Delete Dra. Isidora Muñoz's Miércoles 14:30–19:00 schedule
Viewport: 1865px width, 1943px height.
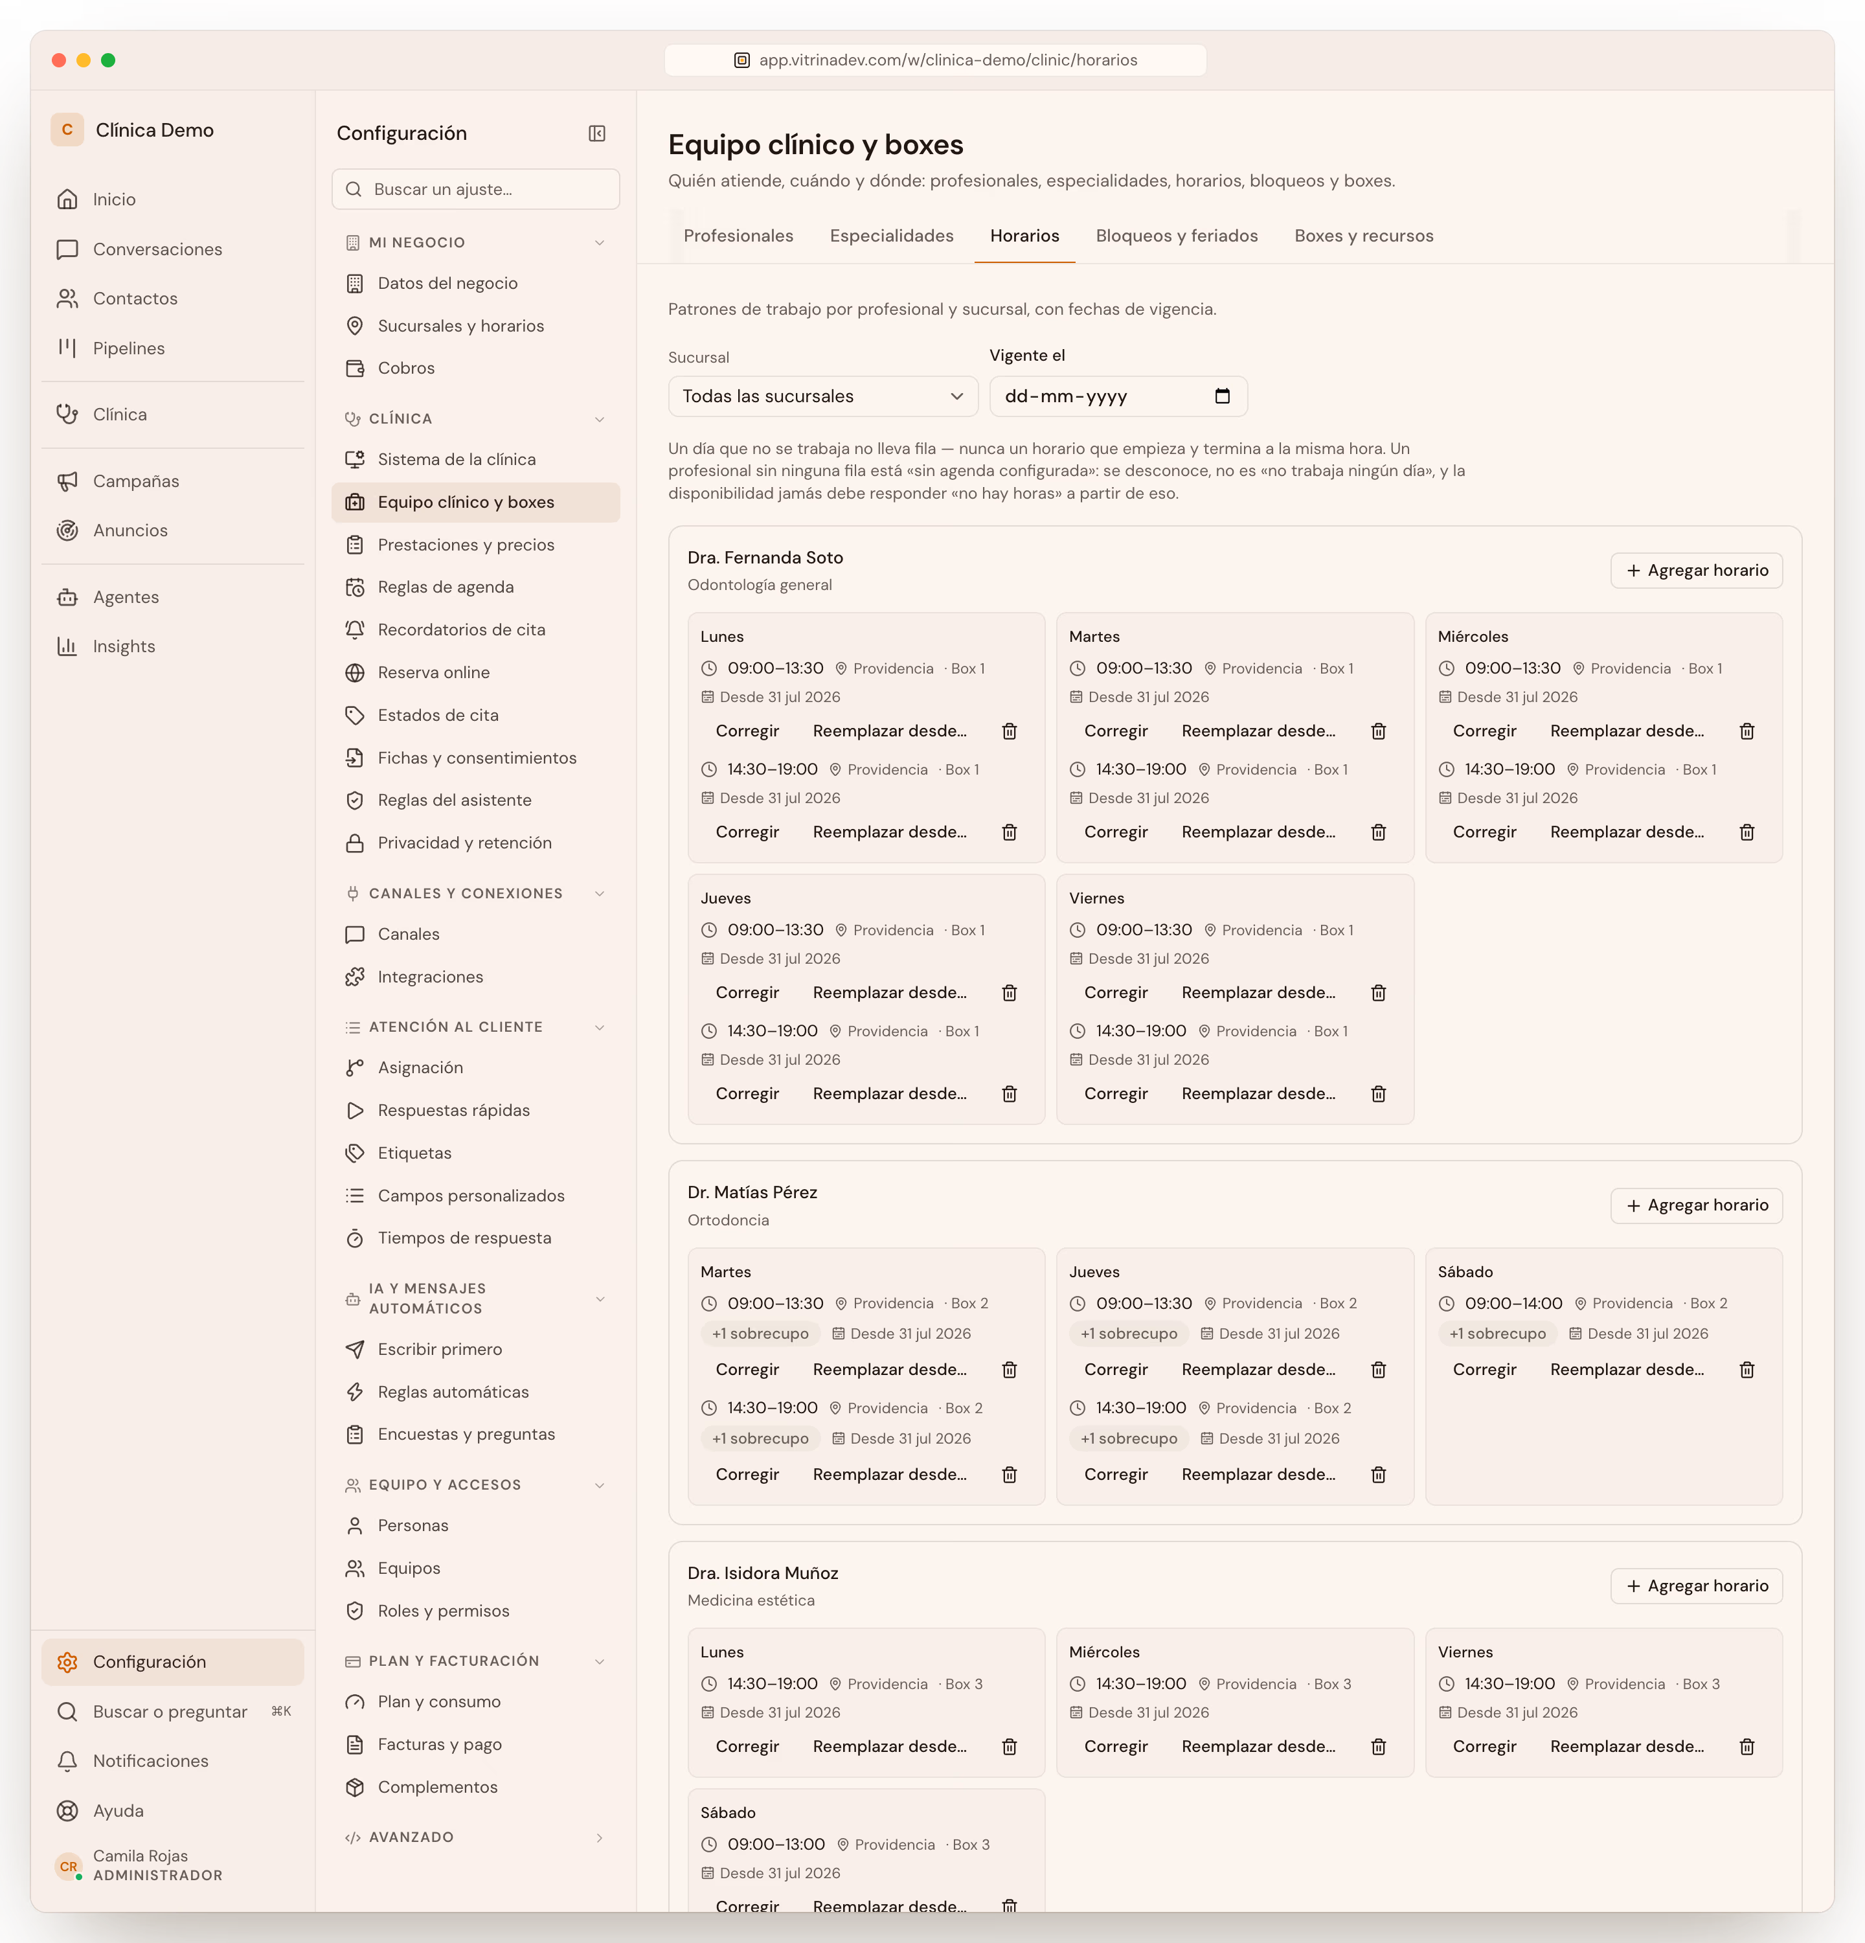1377,1747
